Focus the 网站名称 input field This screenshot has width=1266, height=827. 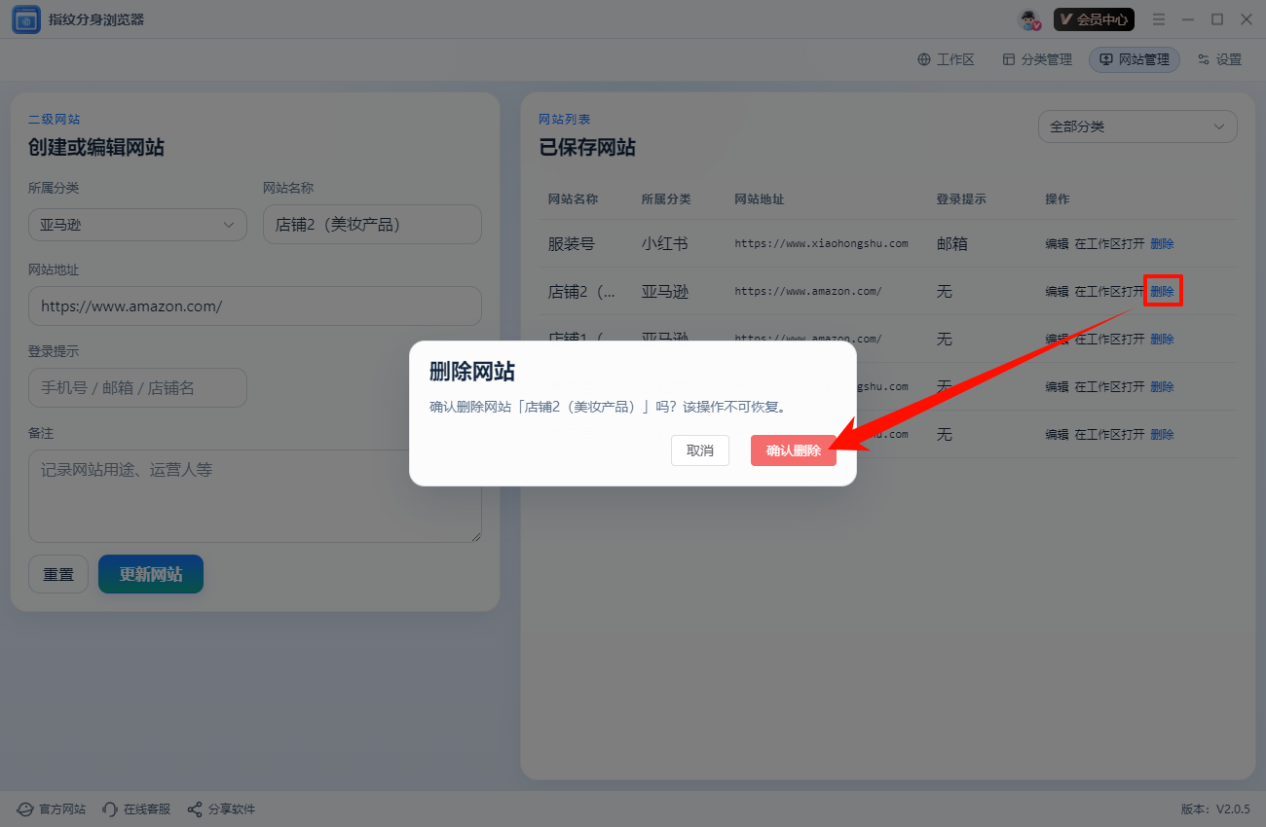[x=372, y=224]
